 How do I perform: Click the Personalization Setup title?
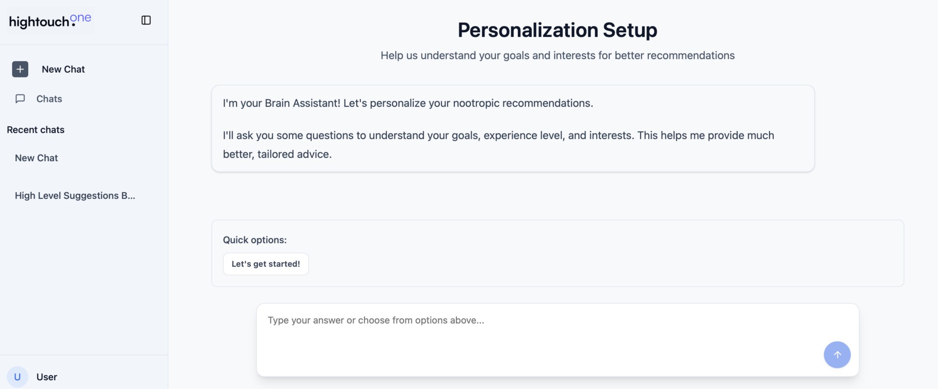pos(557,30)
